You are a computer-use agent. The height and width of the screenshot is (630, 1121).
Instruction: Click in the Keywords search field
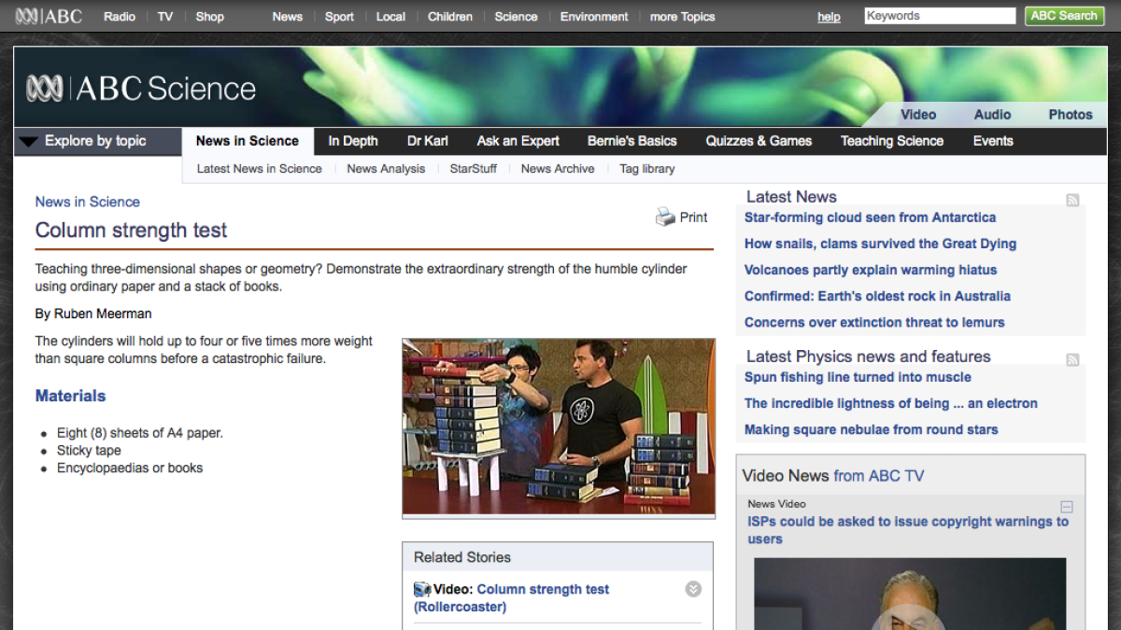point(939,16)
